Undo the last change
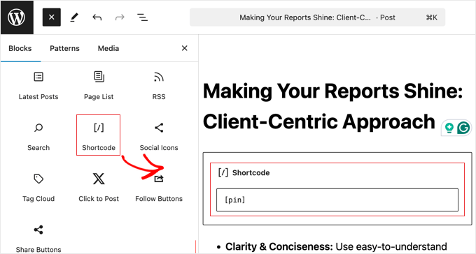 tap(97, 17)
